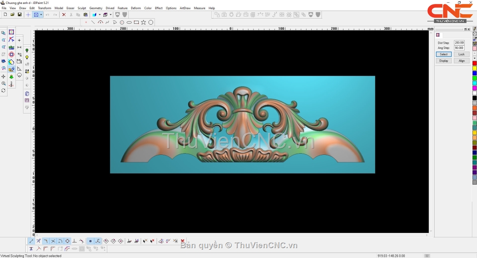
Task: Expand the blue cube view dropdown arrow
Action: tap(99, 15)
